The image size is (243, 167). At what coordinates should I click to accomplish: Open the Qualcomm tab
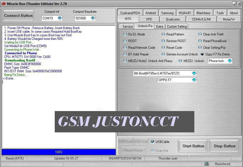pyautogui.click(x=173, y=19)
